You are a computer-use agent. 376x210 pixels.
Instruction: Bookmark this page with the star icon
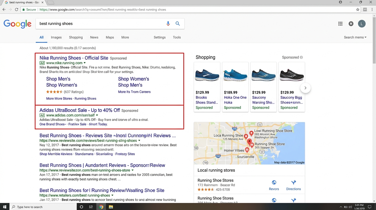358,9
